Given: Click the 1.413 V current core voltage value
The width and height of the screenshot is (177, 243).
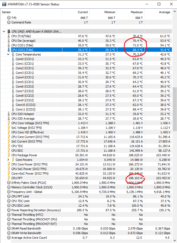Looking at the screenshot, I should tap(83, 123).
